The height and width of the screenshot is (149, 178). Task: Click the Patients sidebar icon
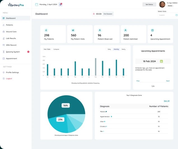tap(4, 25)
